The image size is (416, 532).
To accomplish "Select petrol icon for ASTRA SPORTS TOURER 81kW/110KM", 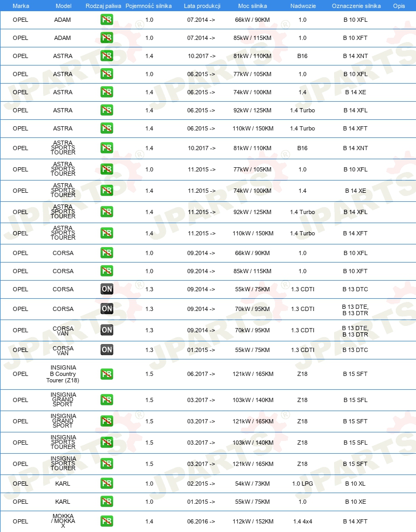I will [107, 148].
